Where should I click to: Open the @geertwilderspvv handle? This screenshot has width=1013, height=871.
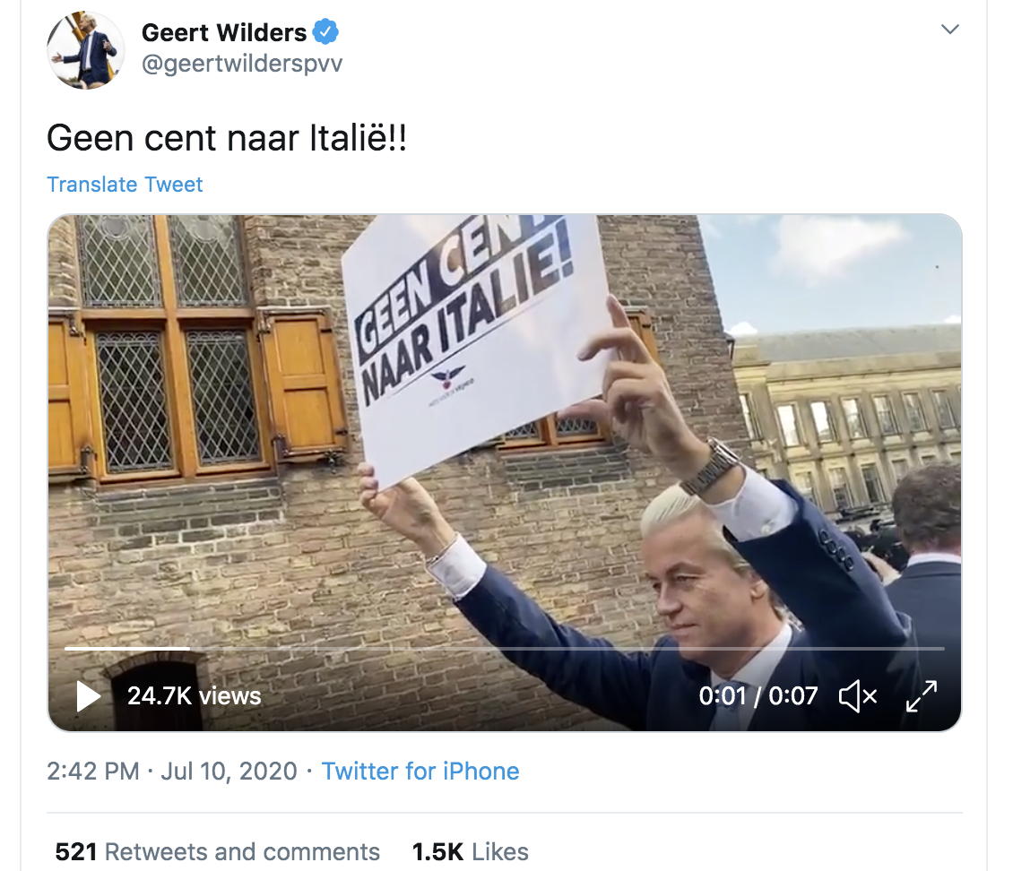pos(242,64)
